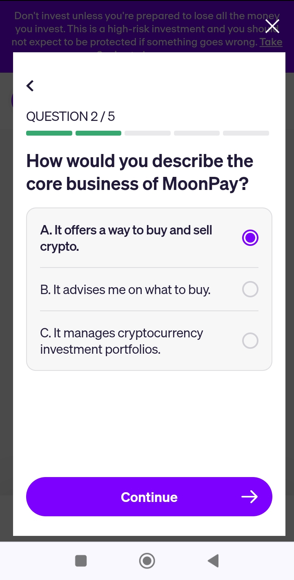
Task: Tap the arrow icon on Continue button
Action: click(249, 497)
